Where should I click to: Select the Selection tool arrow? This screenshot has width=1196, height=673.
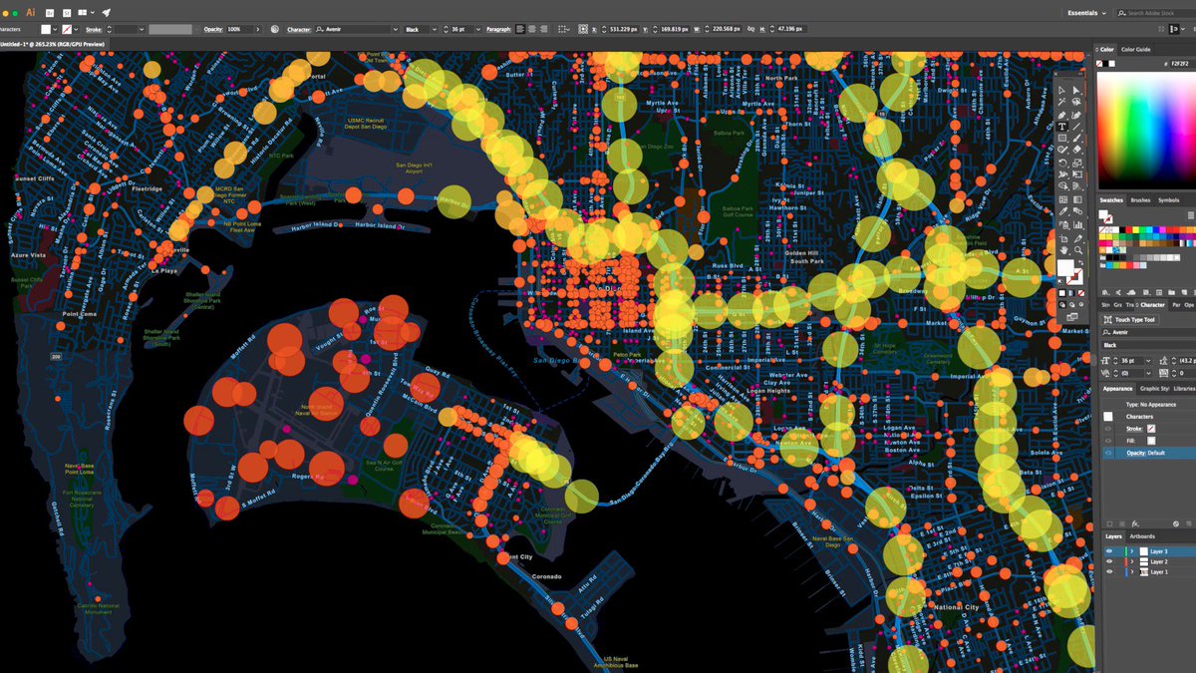pyautogui.click(x=1061, y=90)
